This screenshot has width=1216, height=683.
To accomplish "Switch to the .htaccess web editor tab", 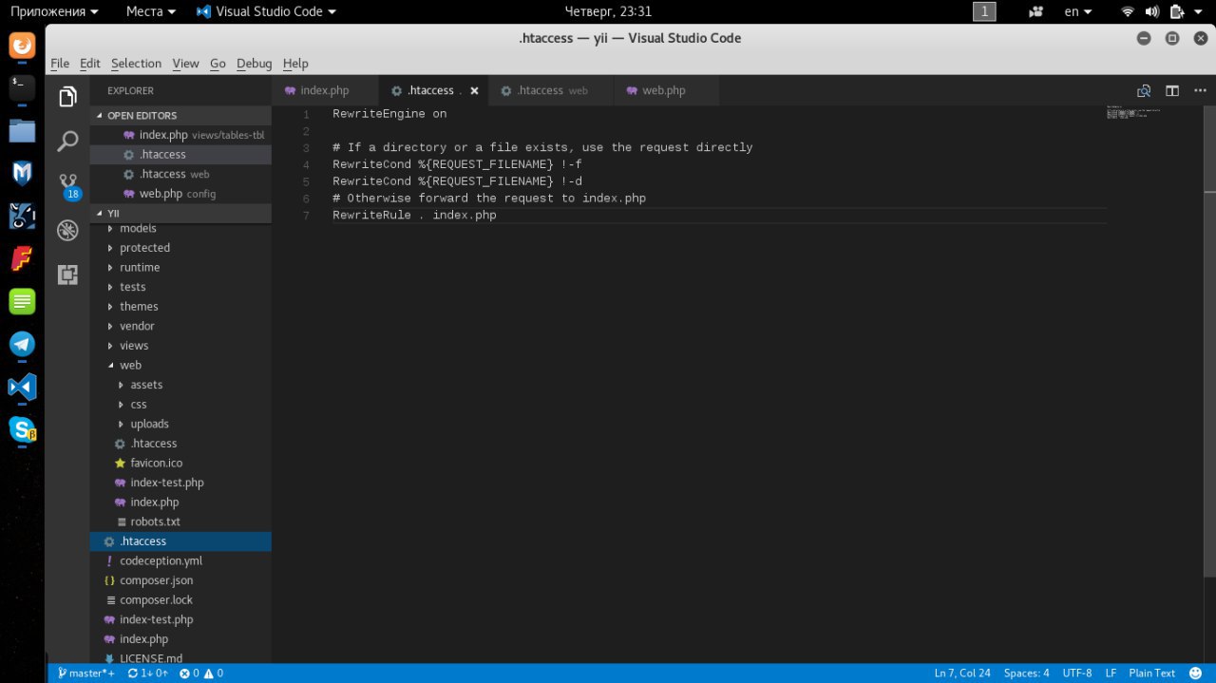I will 553,91.
